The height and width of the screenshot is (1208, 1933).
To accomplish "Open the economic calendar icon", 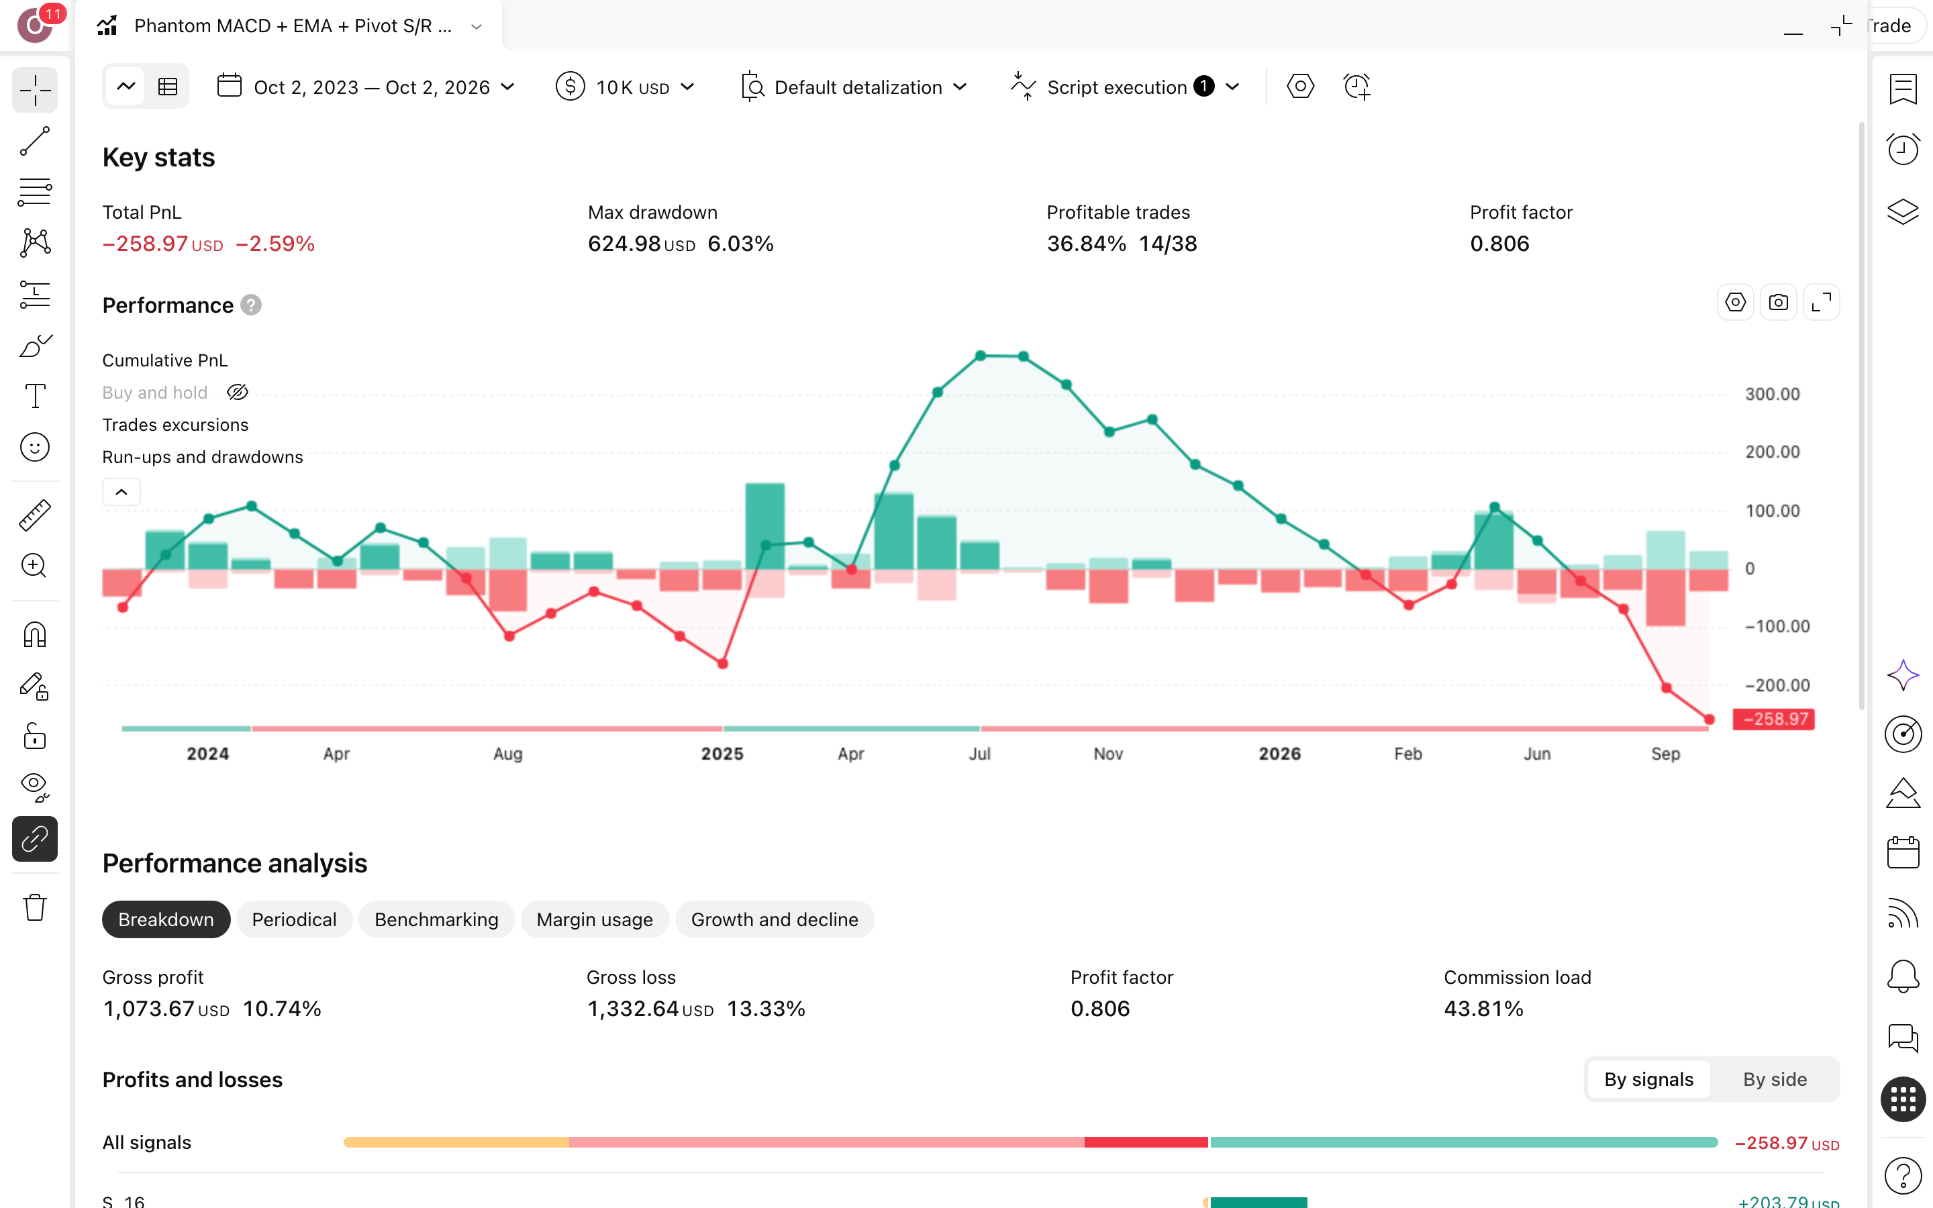I will click(1903, 852).
